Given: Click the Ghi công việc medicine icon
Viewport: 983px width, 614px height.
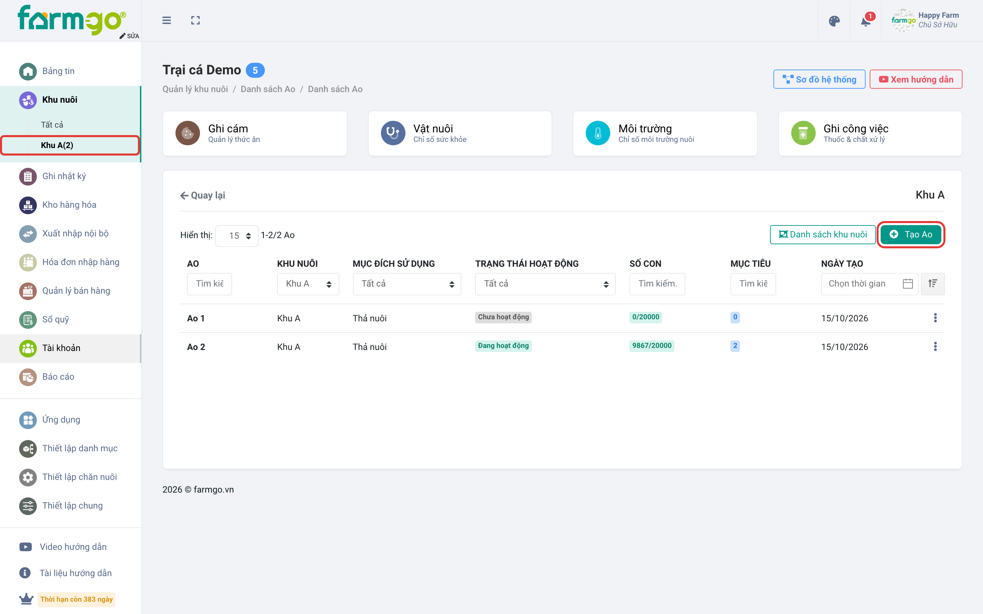Looking at the screenshot, I should coord(803,133).
